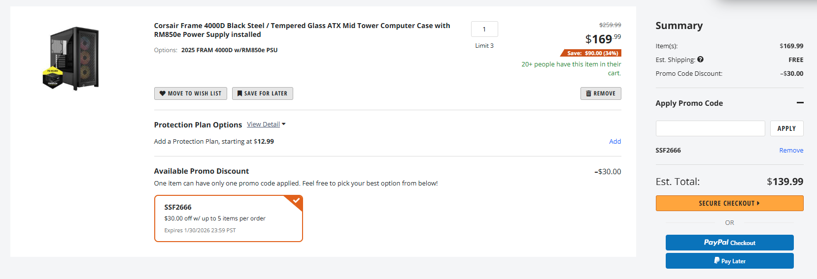This screenshot has height=279, width=817.
Task: Click the checkmark on the SSF2666 promo card
Action: (296, 201)
